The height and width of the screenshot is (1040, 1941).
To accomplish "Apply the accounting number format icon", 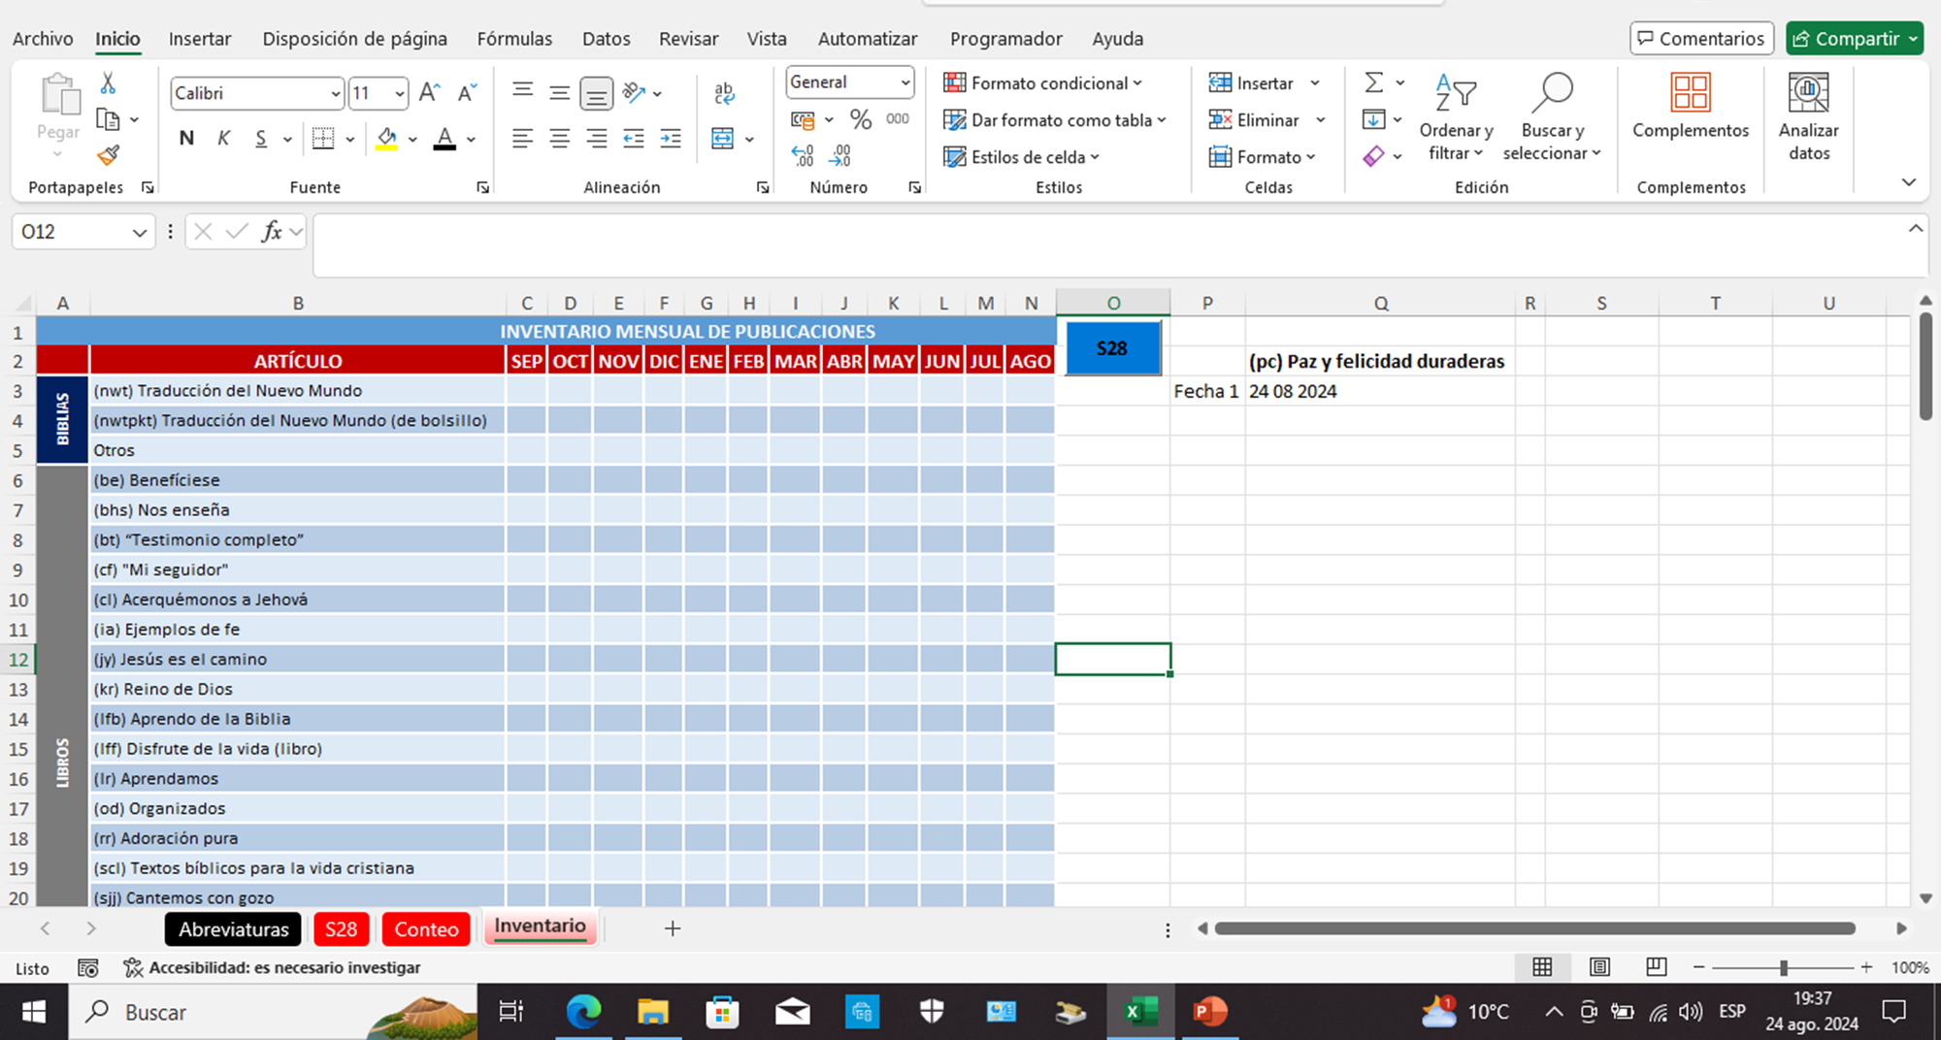I will click(803, 119).
